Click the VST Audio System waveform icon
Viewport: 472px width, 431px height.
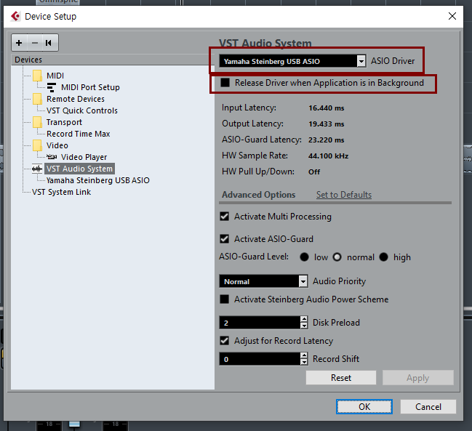click(37, 169)
